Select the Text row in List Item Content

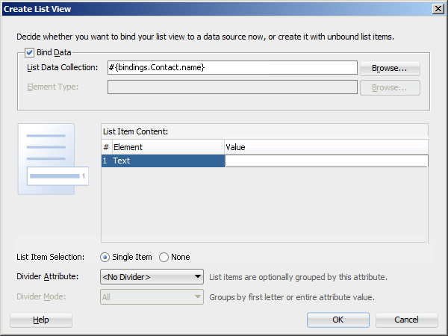point(264,161)
